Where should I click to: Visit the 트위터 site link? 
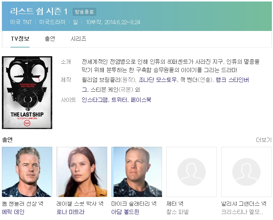(119, 100)
